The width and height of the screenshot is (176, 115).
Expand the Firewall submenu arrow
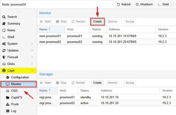point(32,57)
